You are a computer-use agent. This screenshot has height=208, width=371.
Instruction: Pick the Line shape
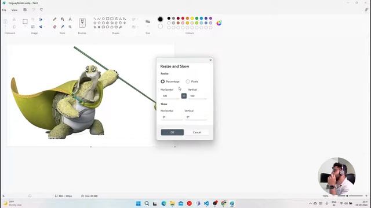(95, 18)
